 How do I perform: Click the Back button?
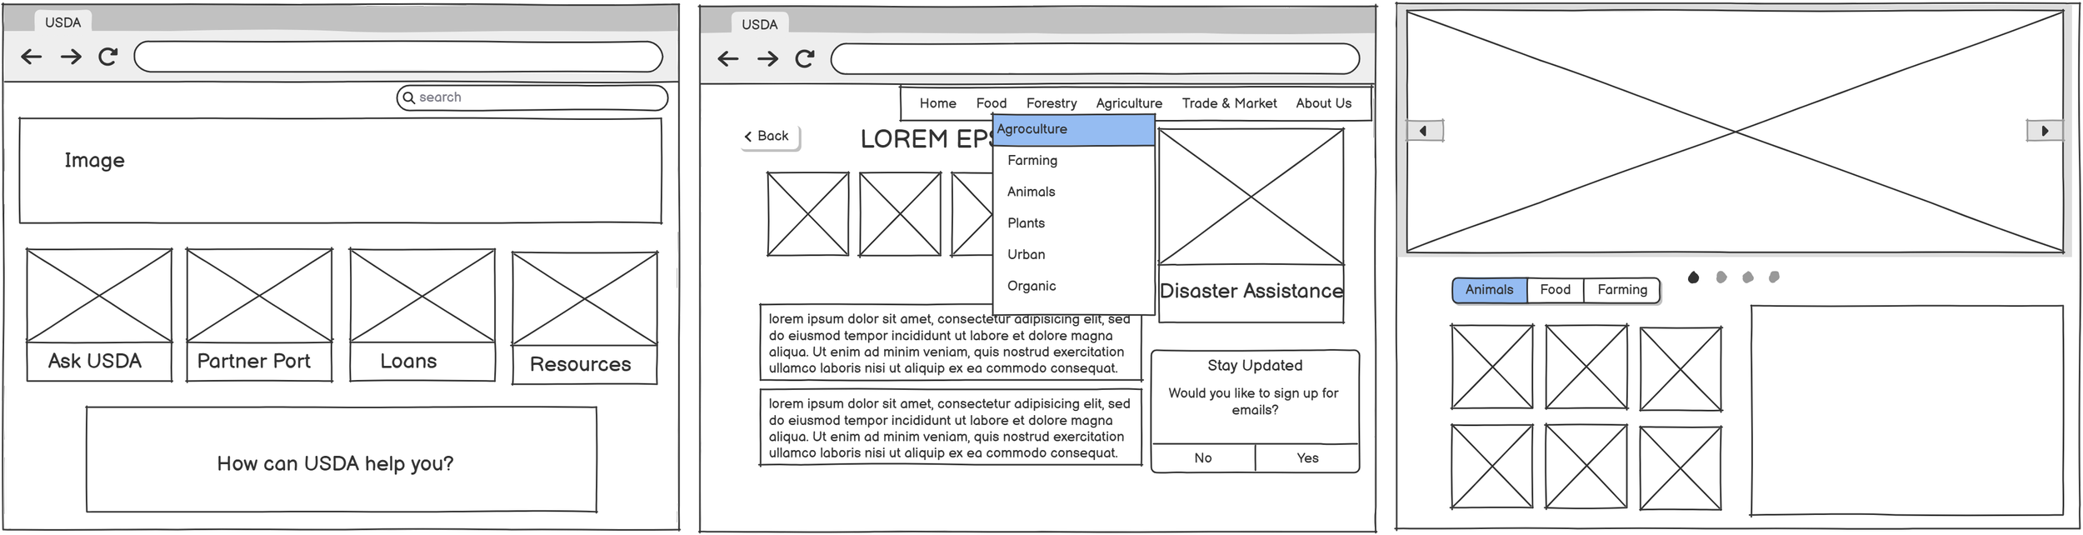770,137
